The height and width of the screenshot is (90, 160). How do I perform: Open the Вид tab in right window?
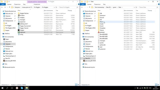(104, 4)
